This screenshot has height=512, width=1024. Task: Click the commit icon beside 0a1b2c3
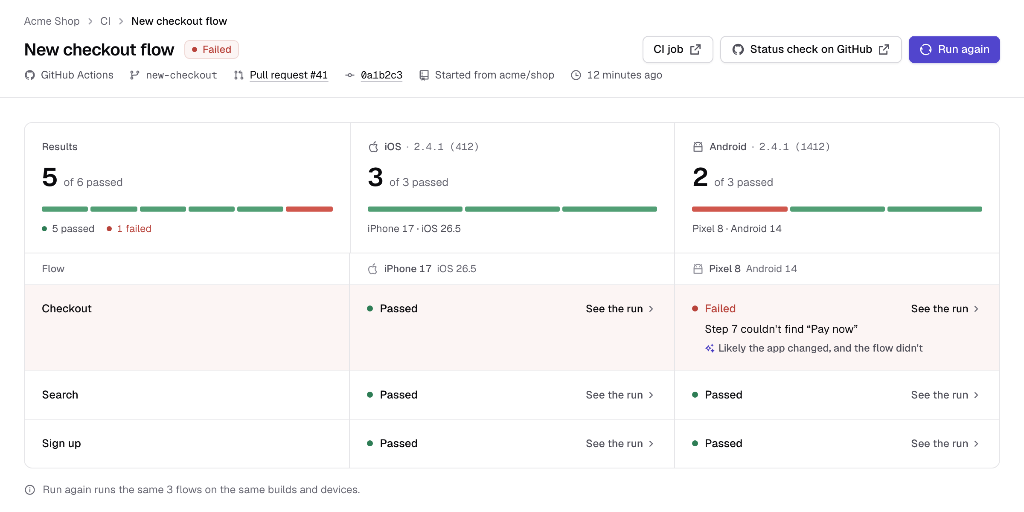tap(350, 75)
